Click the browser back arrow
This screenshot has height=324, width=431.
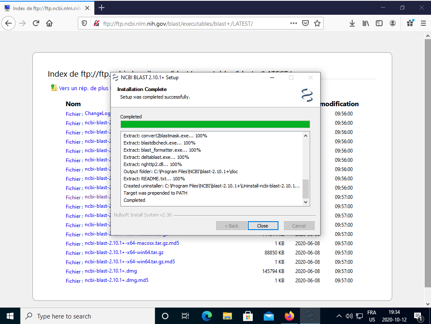tap(8, 24)
